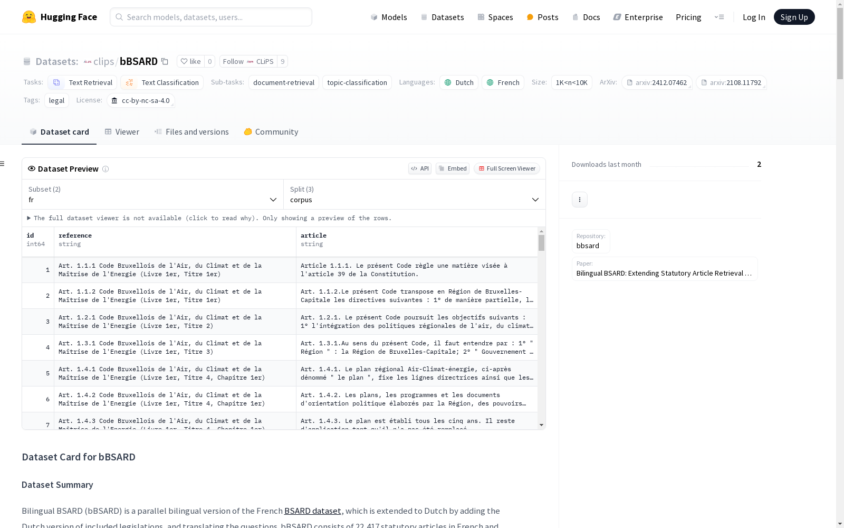Image resolution: width=844 pixels, height=528 pixels.
Task: Click the Sign Up button
Action: [794, 17]
